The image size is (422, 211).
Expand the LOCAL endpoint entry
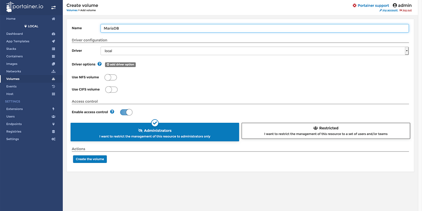[31, 26]
